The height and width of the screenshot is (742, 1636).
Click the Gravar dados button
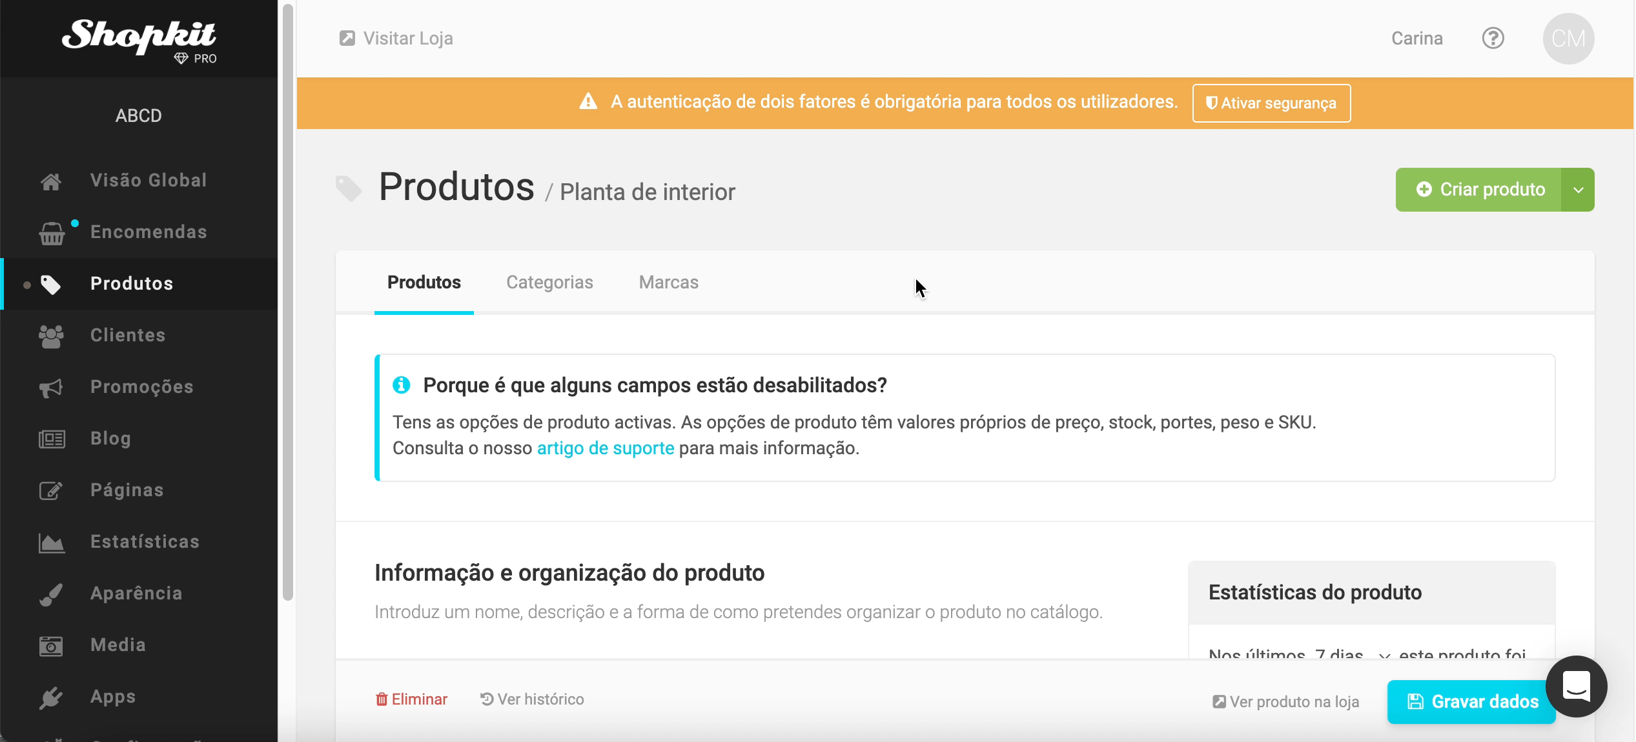point(1471,701)
